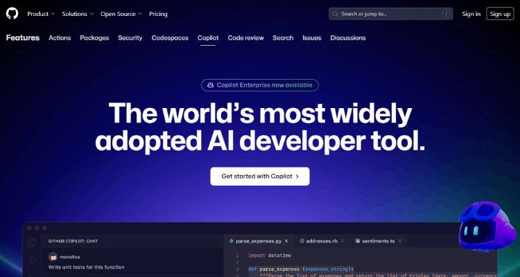Click the Copilot icon in the announcement badge
Image resolution: width=520 pixels, height=277 pixels.
210,85
